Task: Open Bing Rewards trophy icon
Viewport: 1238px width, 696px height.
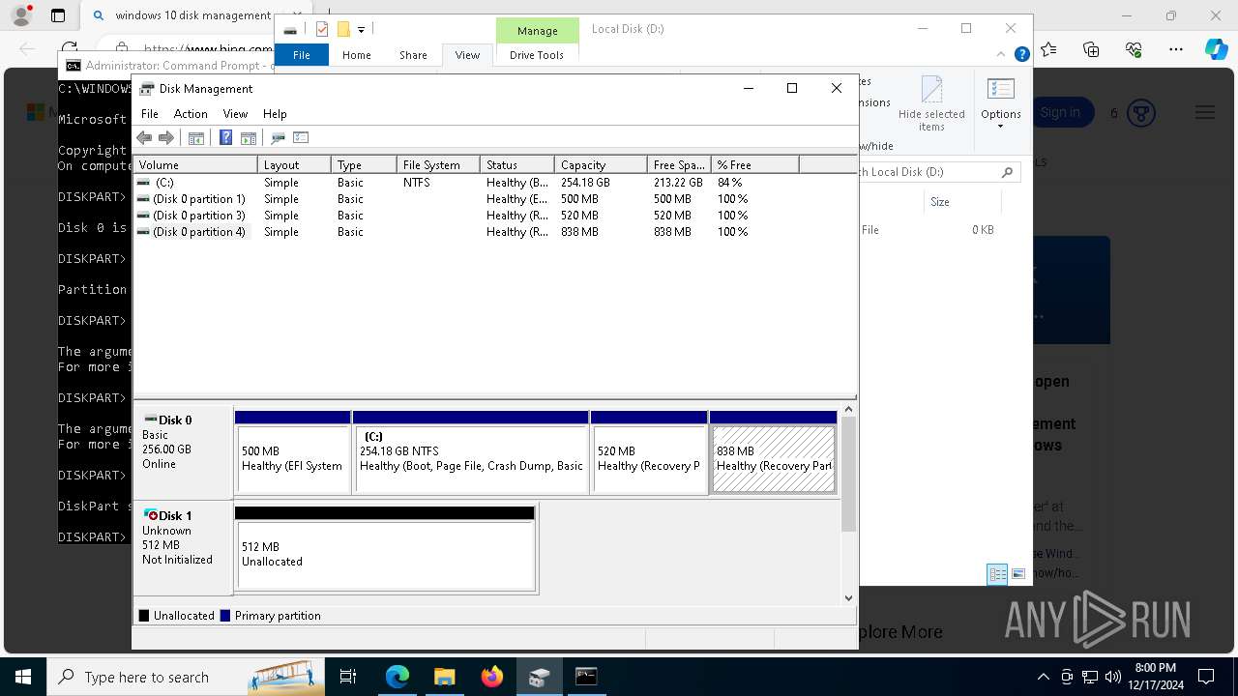Action: 1141,113
